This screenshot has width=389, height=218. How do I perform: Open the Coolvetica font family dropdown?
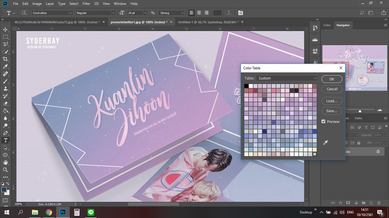click(71, 13)
